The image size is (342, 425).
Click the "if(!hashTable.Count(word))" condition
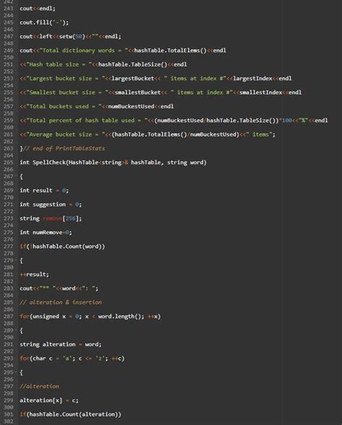click(x=62, y=246)
